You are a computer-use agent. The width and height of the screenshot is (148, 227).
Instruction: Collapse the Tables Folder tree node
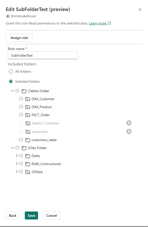tap(13, 91)
